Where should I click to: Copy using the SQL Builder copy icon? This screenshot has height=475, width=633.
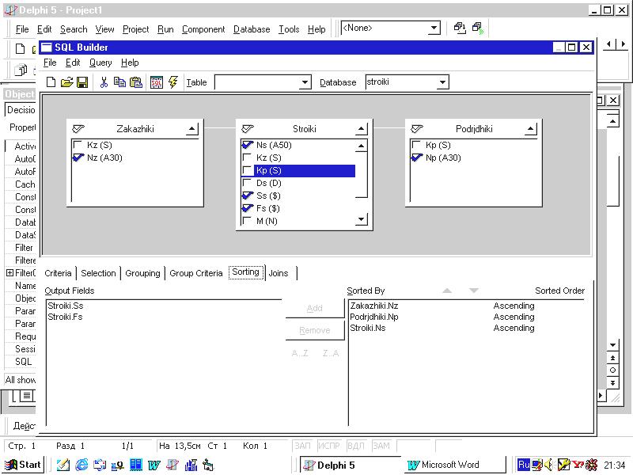(x=119, y=82)
